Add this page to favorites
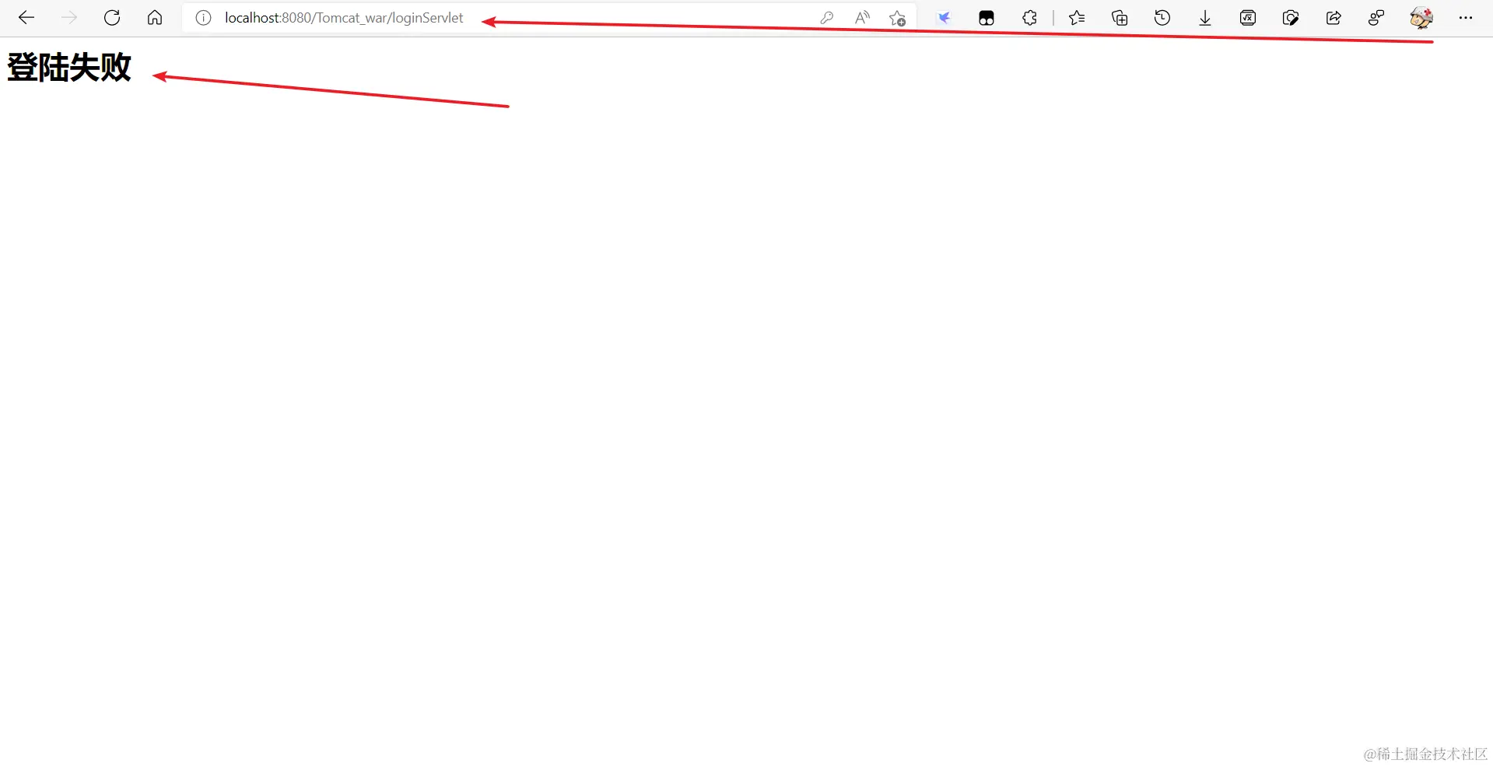 click(x=897, y=18)
